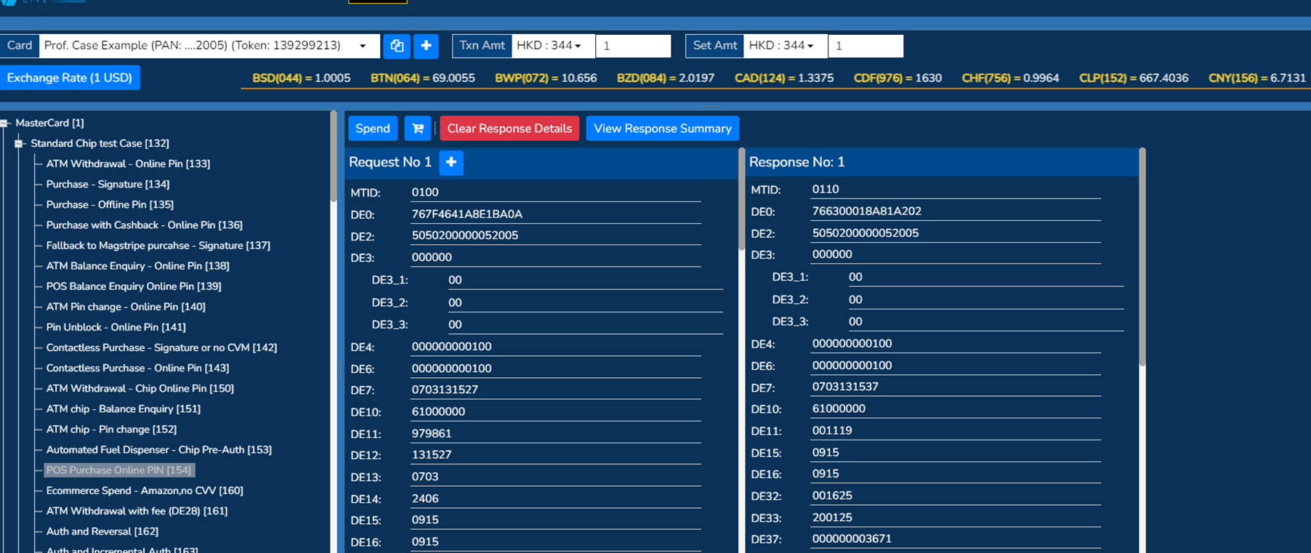Click the response DE33 field 200125
The image size is (1311, 553).
956,517
